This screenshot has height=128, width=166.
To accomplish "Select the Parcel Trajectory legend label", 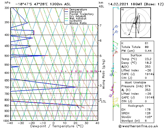I will click(x=82, y=14).
